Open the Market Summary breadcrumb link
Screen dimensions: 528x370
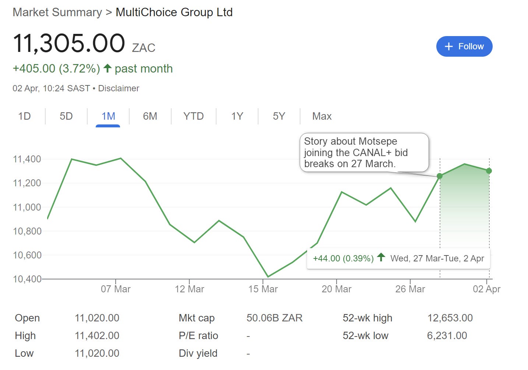point(57,12)
